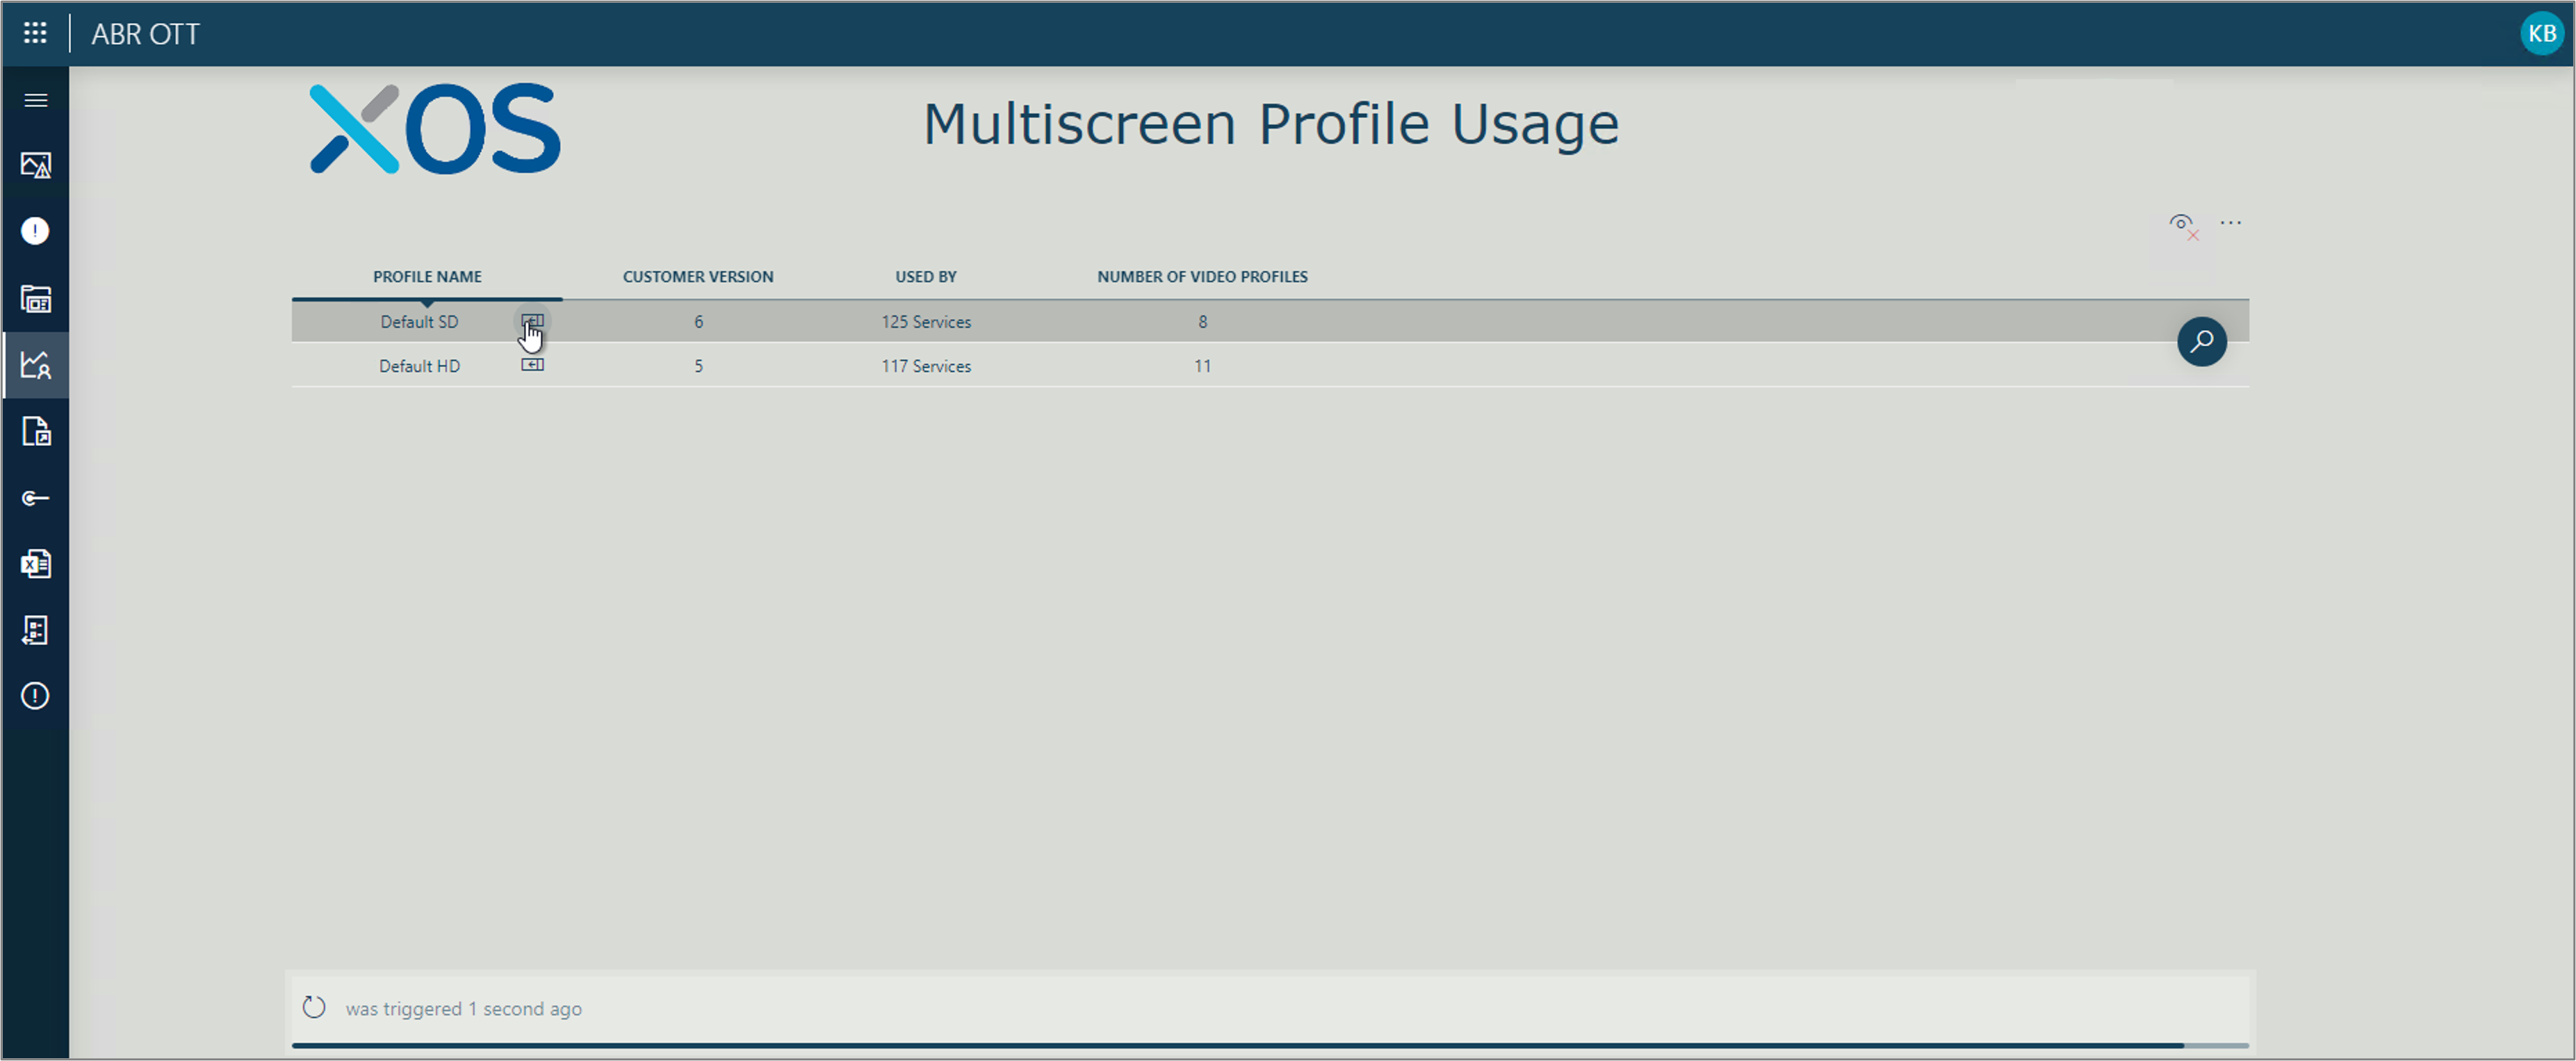Click video profiles count 8
Viewport: 2576px width, 1061px height.
coord(1202,322)
